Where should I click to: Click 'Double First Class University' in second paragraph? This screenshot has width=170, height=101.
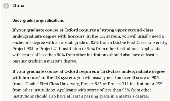52,84
